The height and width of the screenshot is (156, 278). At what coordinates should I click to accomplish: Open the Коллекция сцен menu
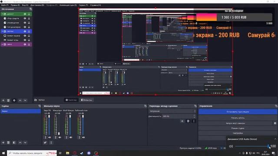coord(68,5)
